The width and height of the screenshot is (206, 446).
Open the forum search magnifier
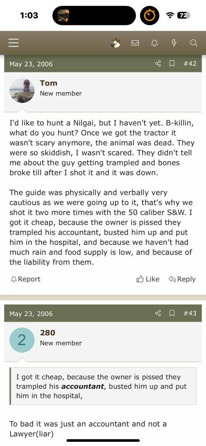194,43
